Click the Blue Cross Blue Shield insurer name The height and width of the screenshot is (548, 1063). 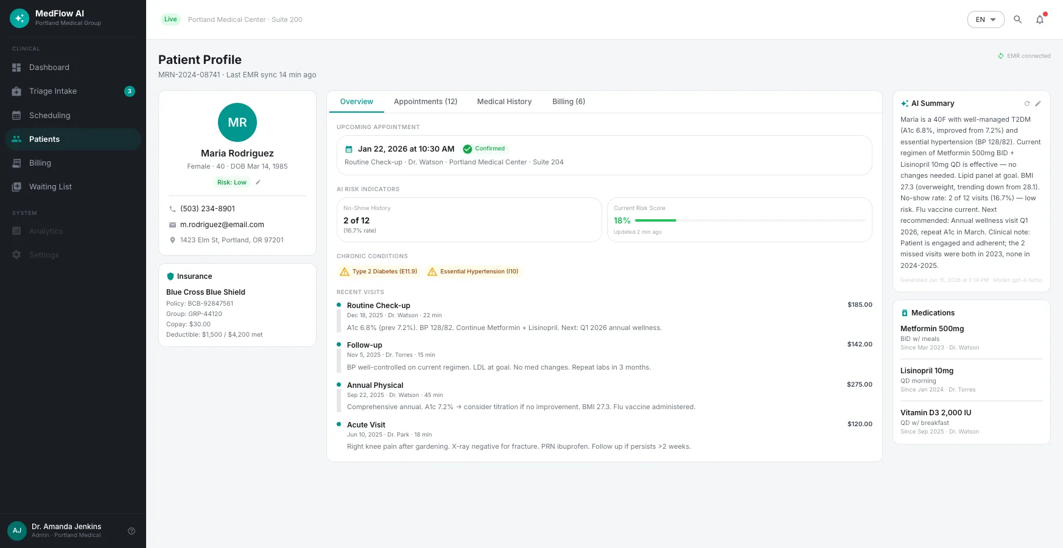206,292
